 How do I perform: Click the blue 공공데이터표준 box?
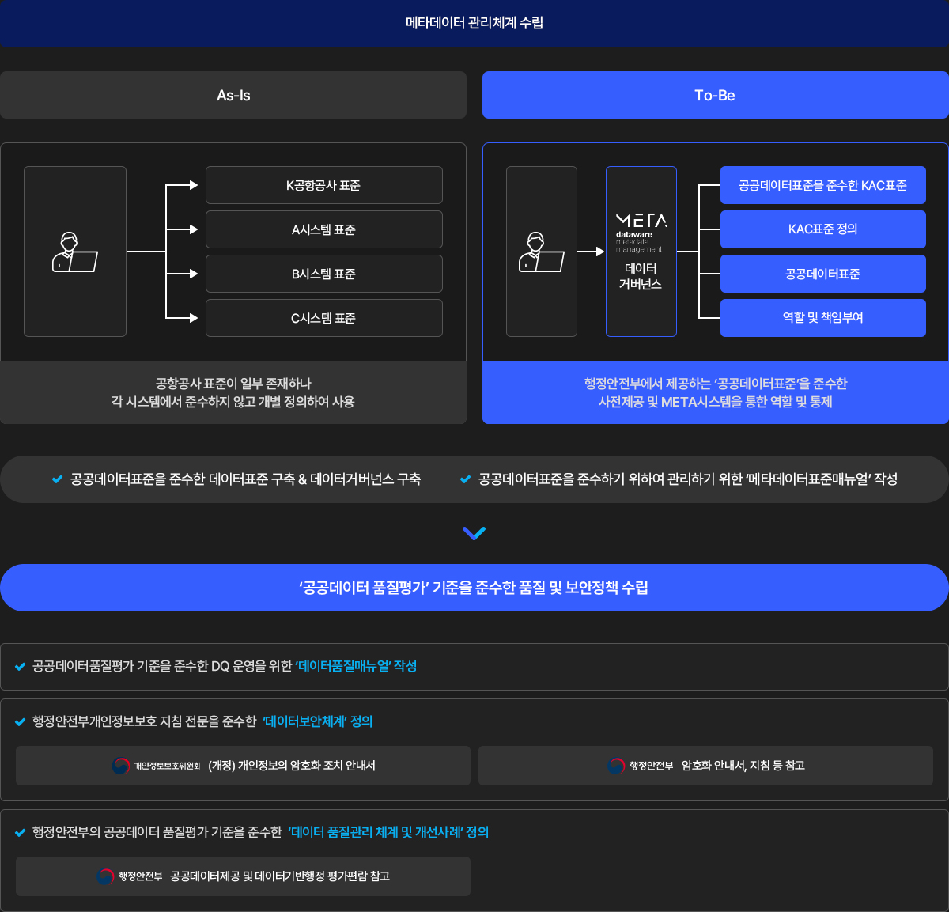point(823,274)
